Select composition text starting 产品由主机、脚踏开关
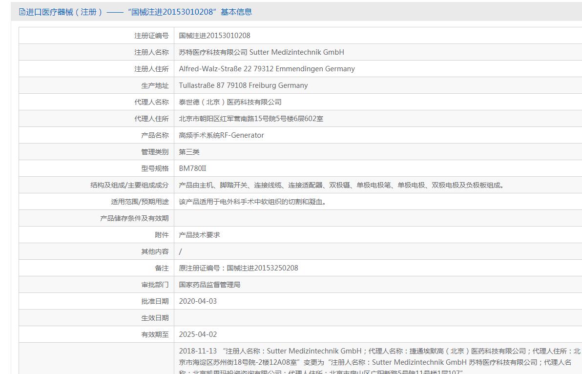The image size is (582, 374). pos(342,185)
